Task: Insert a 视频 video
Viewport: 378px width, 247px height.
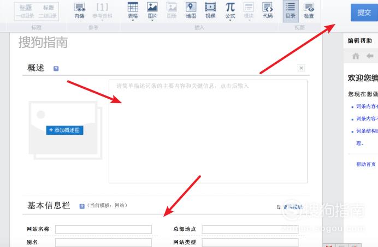Action: coord(210,10)
